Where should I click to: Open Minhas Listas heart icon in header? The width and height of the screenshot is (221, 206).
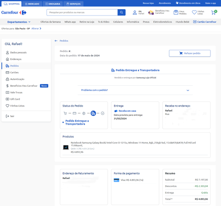[194, 12]
